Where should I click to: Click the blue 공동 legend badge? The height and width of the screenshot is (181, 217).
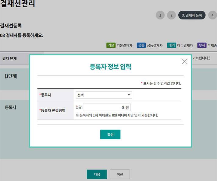coord(141,45)
